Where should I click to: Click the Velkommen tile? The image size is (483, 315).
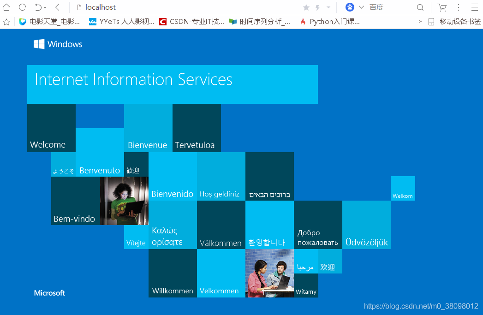coord(221,273)
